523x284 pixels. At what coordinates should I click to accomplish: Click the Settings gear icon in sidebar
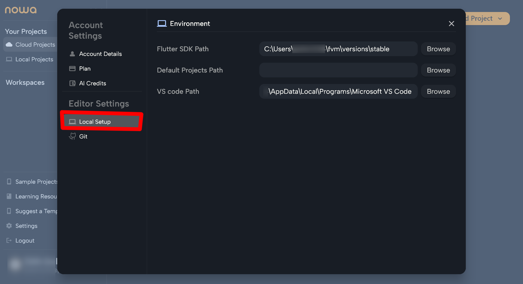tap(9, 226)
